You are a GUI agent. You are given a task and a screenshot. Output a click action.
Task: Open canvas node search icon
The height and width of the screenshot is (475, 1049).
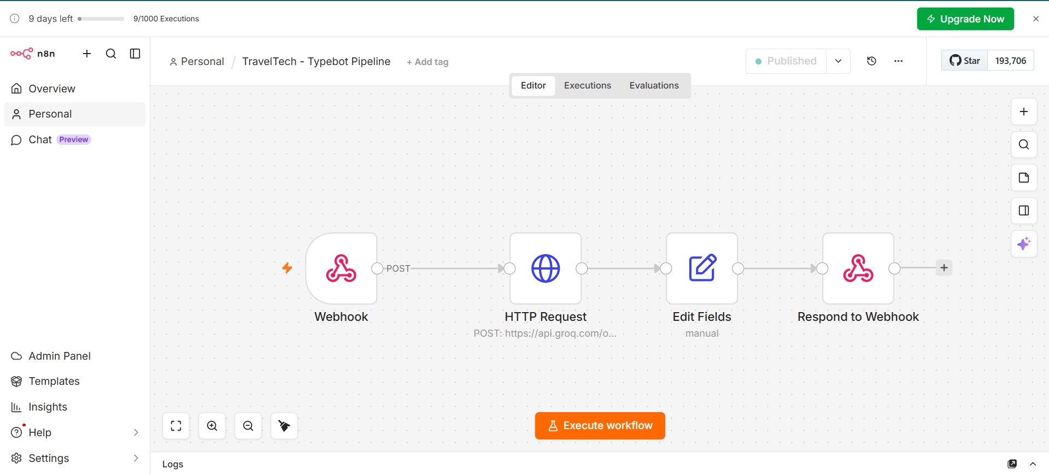point(1024,145)
